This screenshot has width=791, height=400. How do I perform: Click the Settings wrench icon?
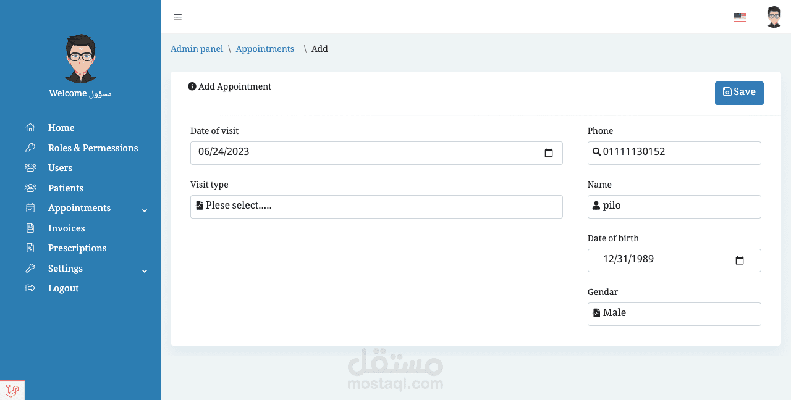tap(30, 269)
